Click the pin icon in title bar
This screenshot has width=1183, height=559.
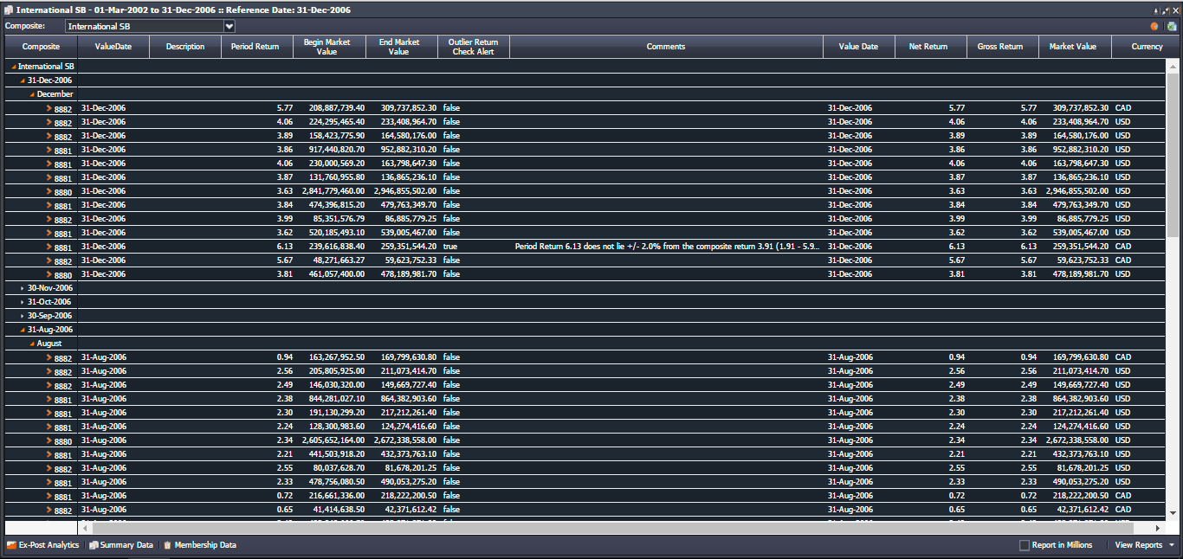[x=1155, y=10]
